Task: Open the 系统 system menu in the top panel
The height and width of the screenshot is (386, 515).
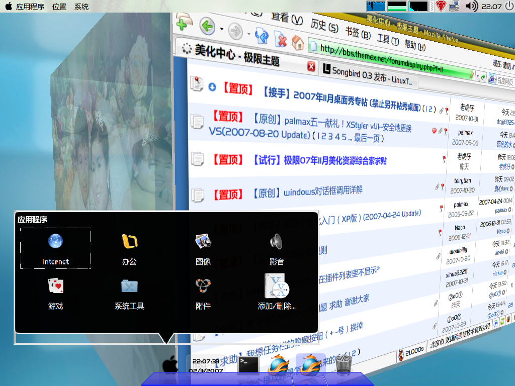Action: pyautogui.click(x=81, y=7)
